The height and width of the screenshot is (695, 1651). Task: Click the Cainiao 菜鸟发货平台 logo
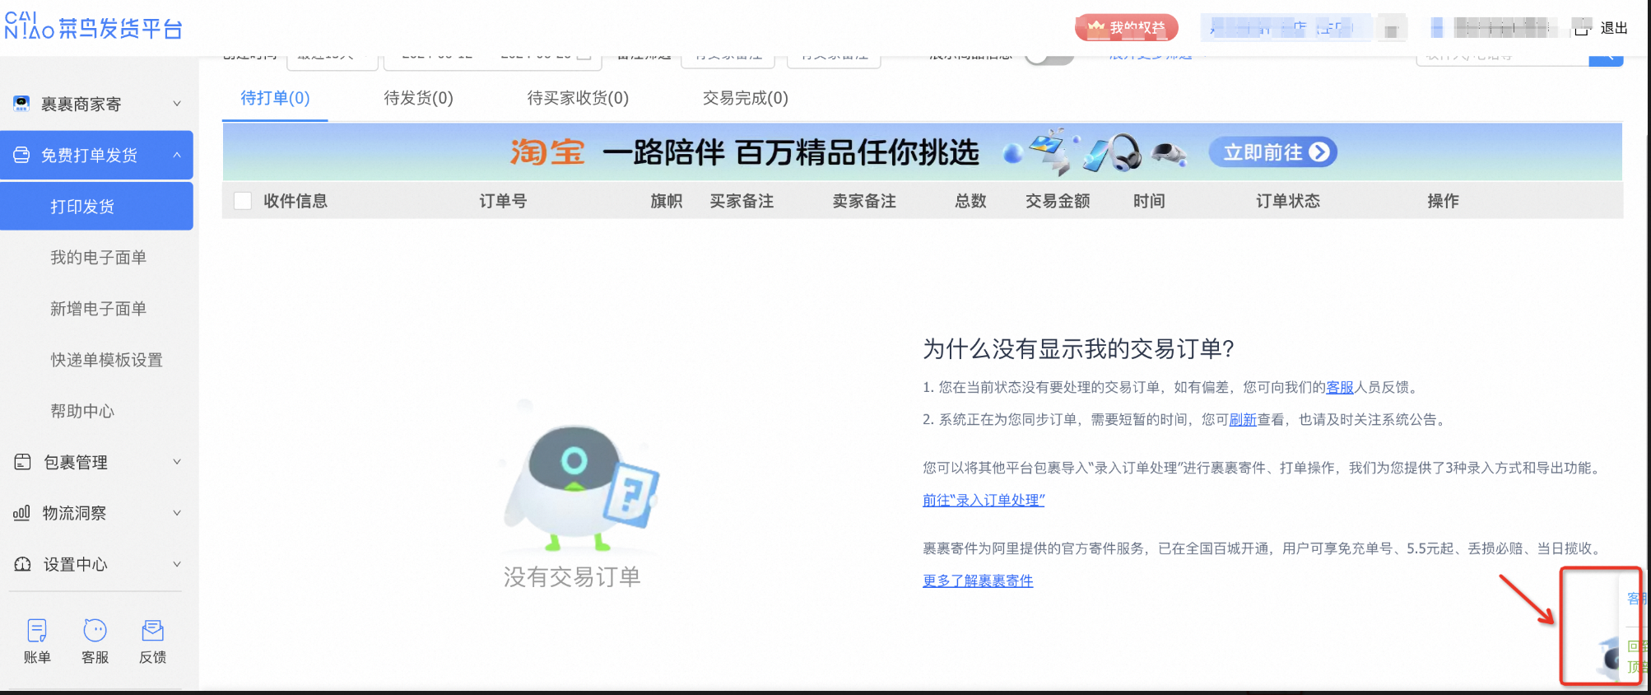pos(93,26)
